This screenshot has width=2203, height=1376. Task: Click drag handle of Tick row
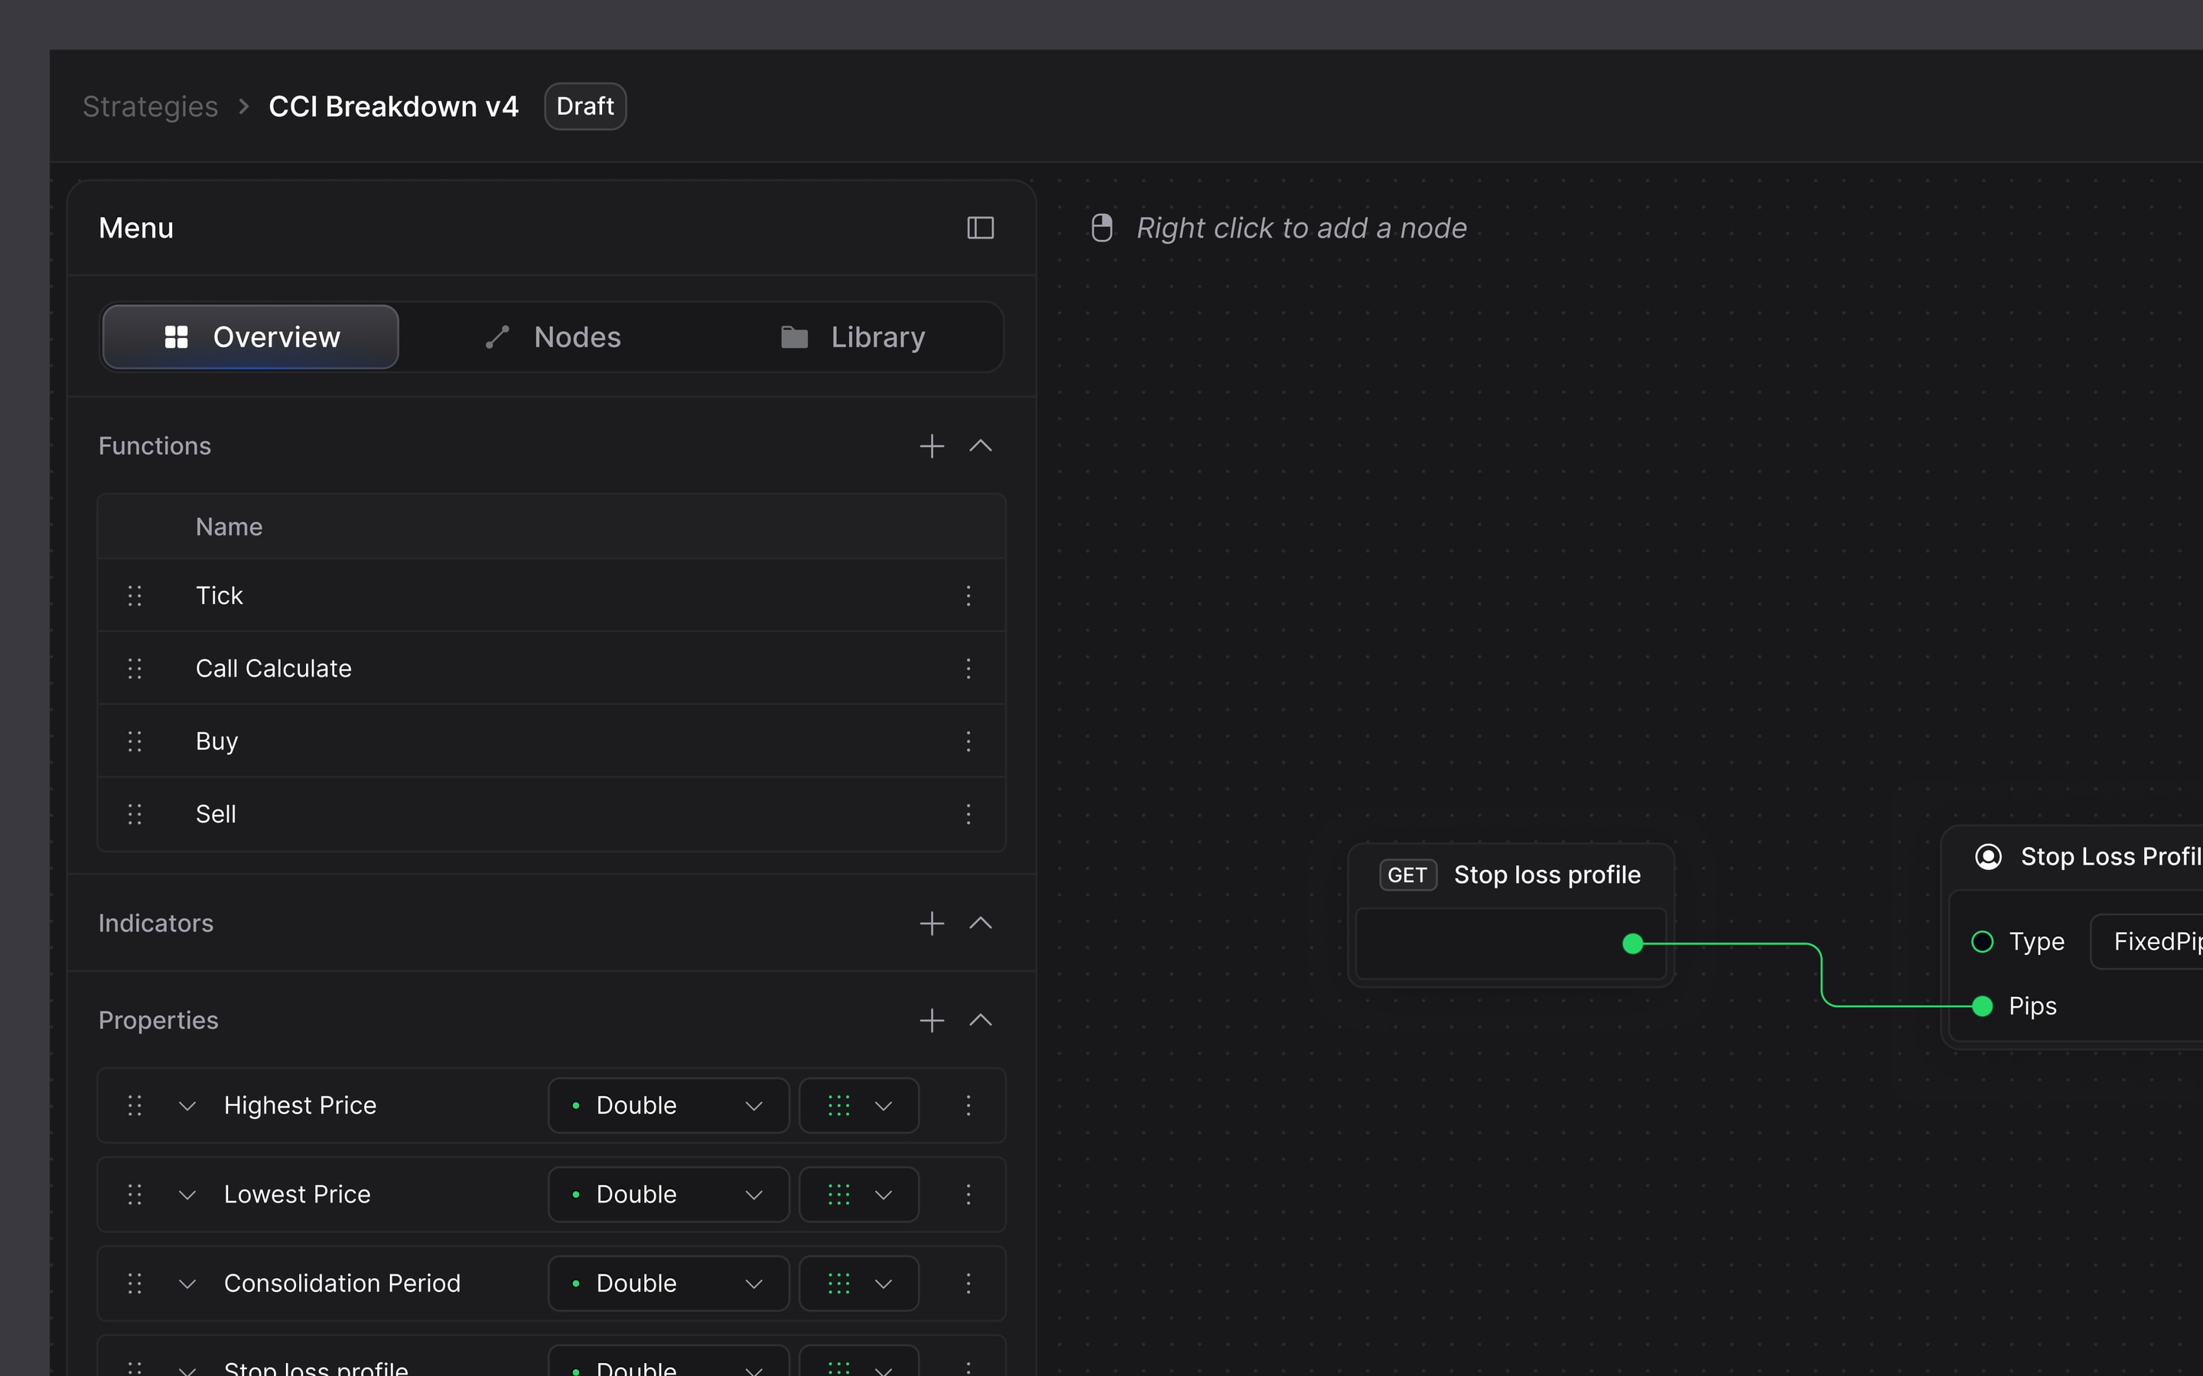[x=135, y=596]
